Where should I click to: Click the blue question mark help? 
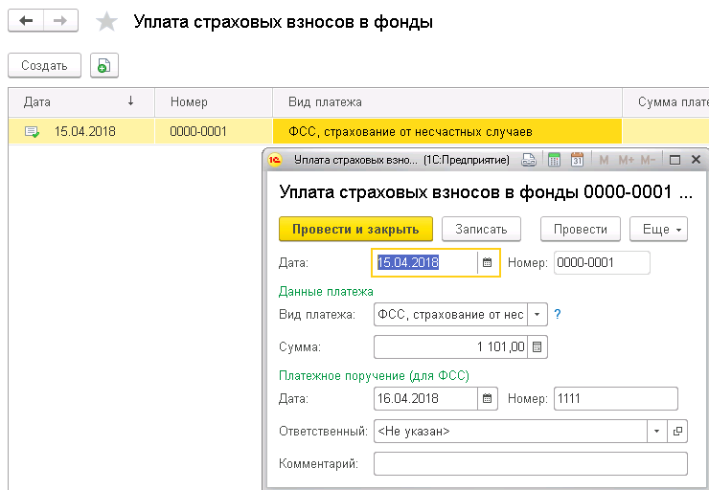(x=558, y=314)
